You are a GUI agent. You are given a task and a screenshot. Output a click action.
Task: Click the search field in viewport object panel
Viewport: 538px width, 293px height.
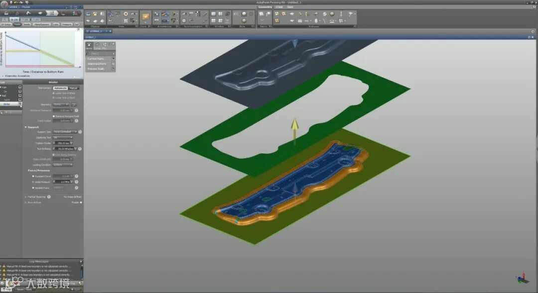(100, 53)
